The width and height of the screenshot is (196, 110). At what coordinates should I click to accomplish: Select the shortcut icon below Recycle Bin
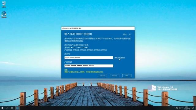[x=4, y=14]
